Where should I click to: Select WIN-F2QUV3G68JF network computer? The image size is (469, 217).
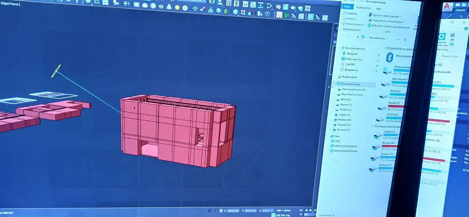click(343, 146)
